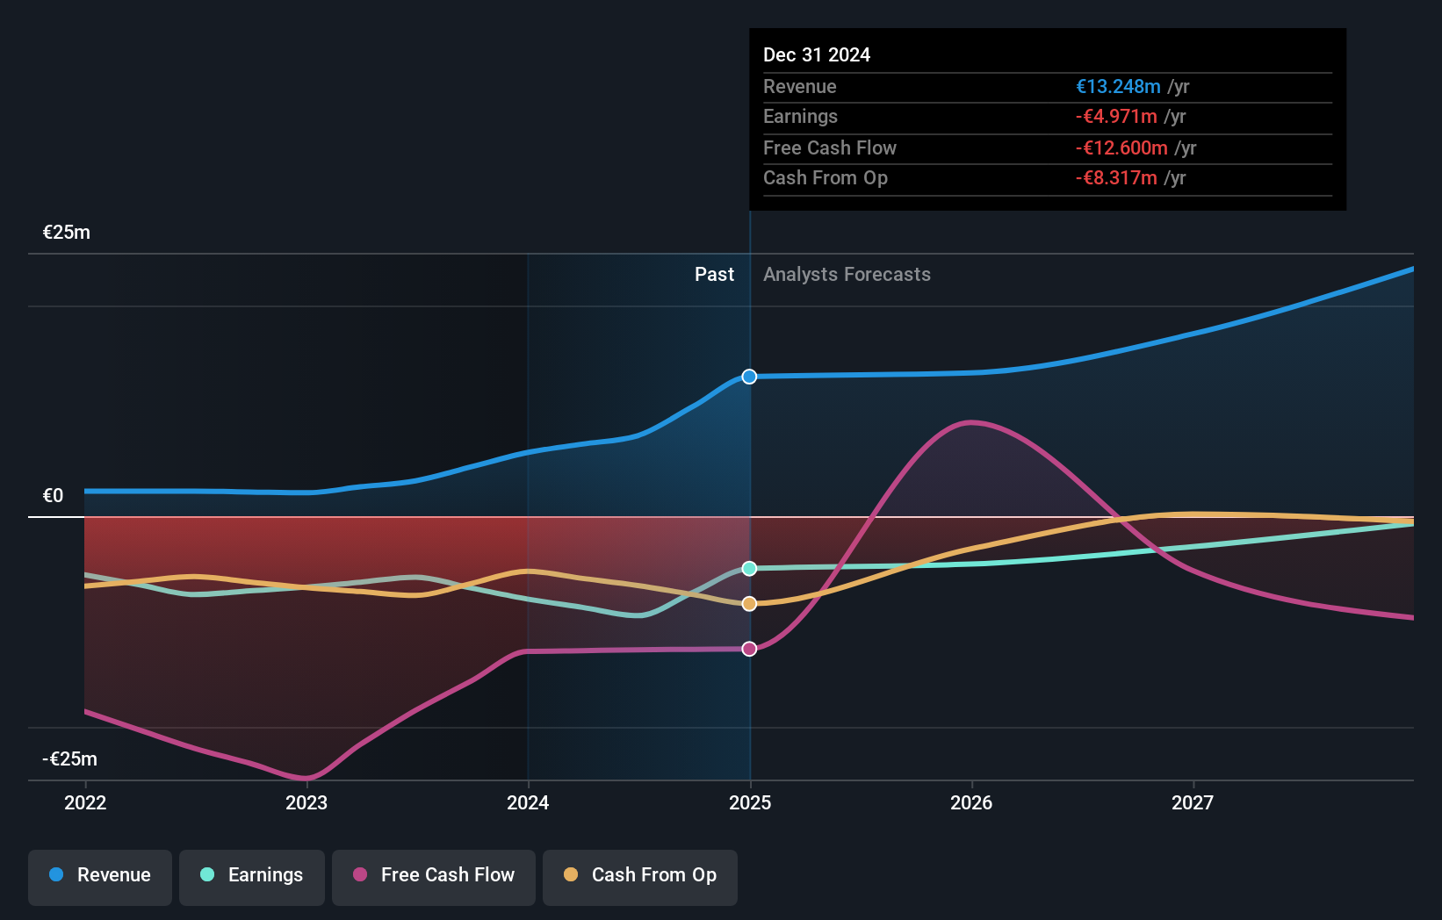Click the Revenue row in the tooltip
Screen dimensions: 1442x920
click(1045, 87)
